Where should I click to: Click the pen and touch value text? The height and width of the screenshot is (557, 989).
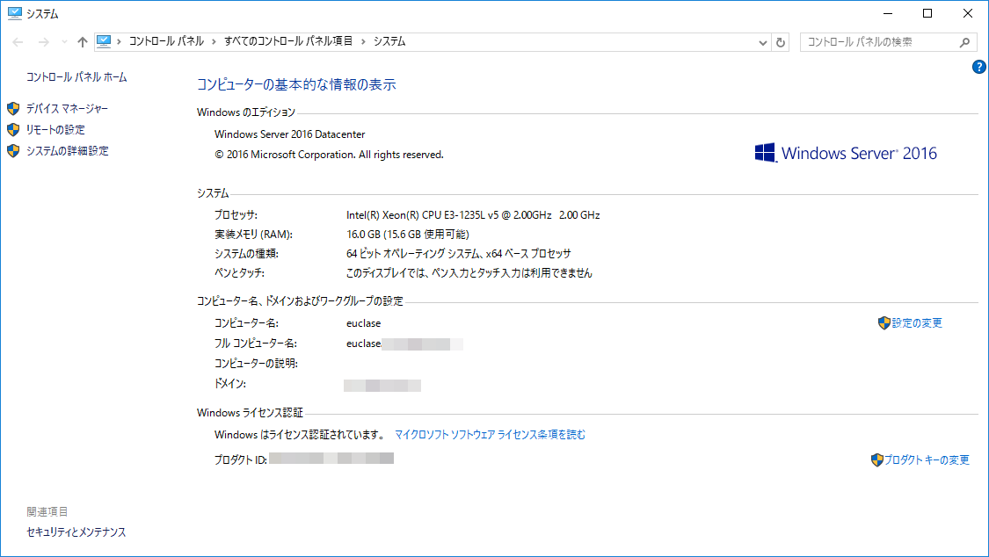469,273
